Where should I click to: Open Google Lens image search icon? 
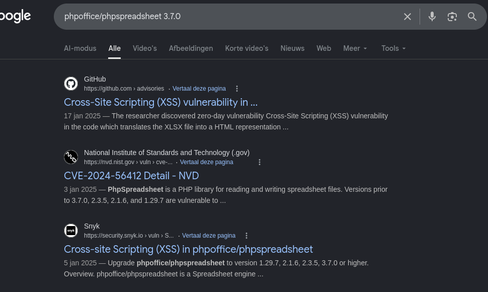pyautogui.click(x=452, y=17)
